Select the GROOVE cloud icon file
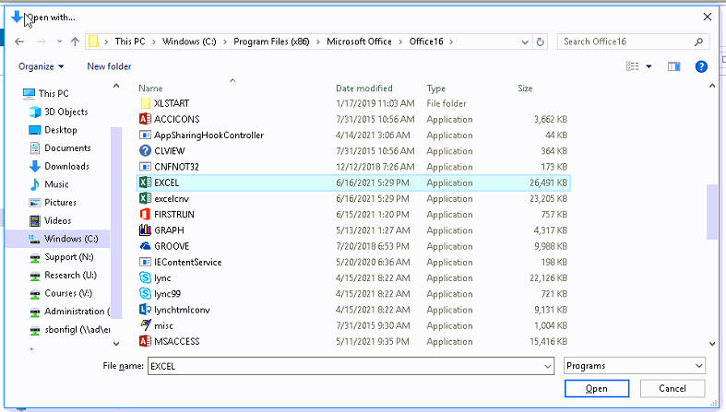726x412 pixels. [145, 246]
